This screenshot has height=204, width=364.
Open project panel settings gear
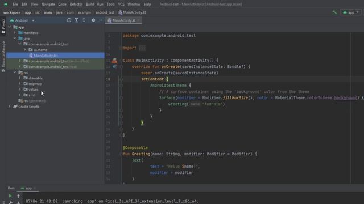pyautogui.click(x=93, y=20)
